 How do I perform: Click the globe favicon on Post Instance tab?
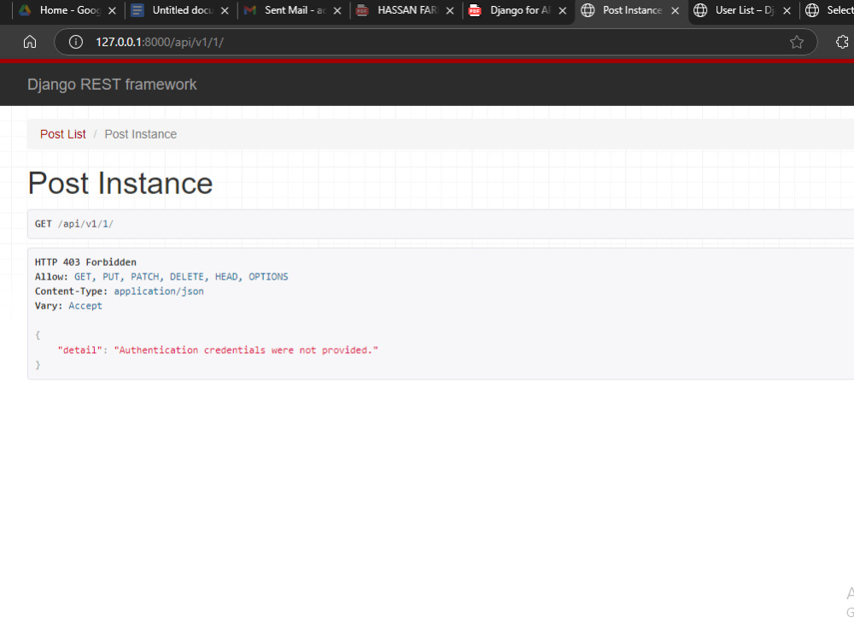[588, 10]
